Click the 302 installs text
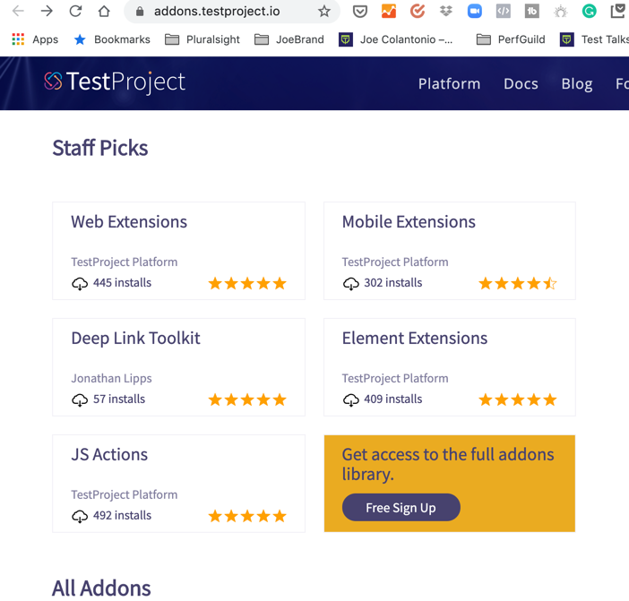This screenshot has width=629, height=601. [x=393, y=283]
